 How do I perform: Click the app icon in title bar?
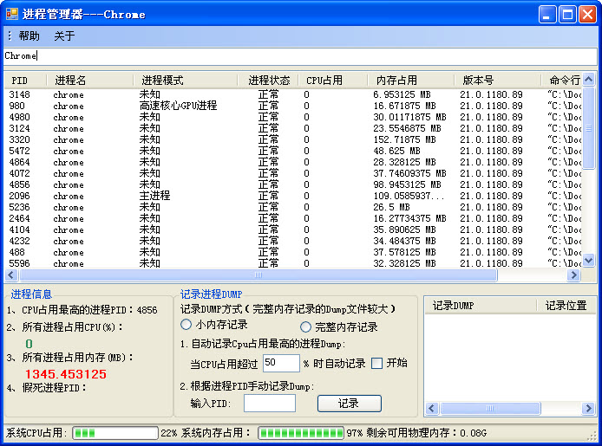11,14
